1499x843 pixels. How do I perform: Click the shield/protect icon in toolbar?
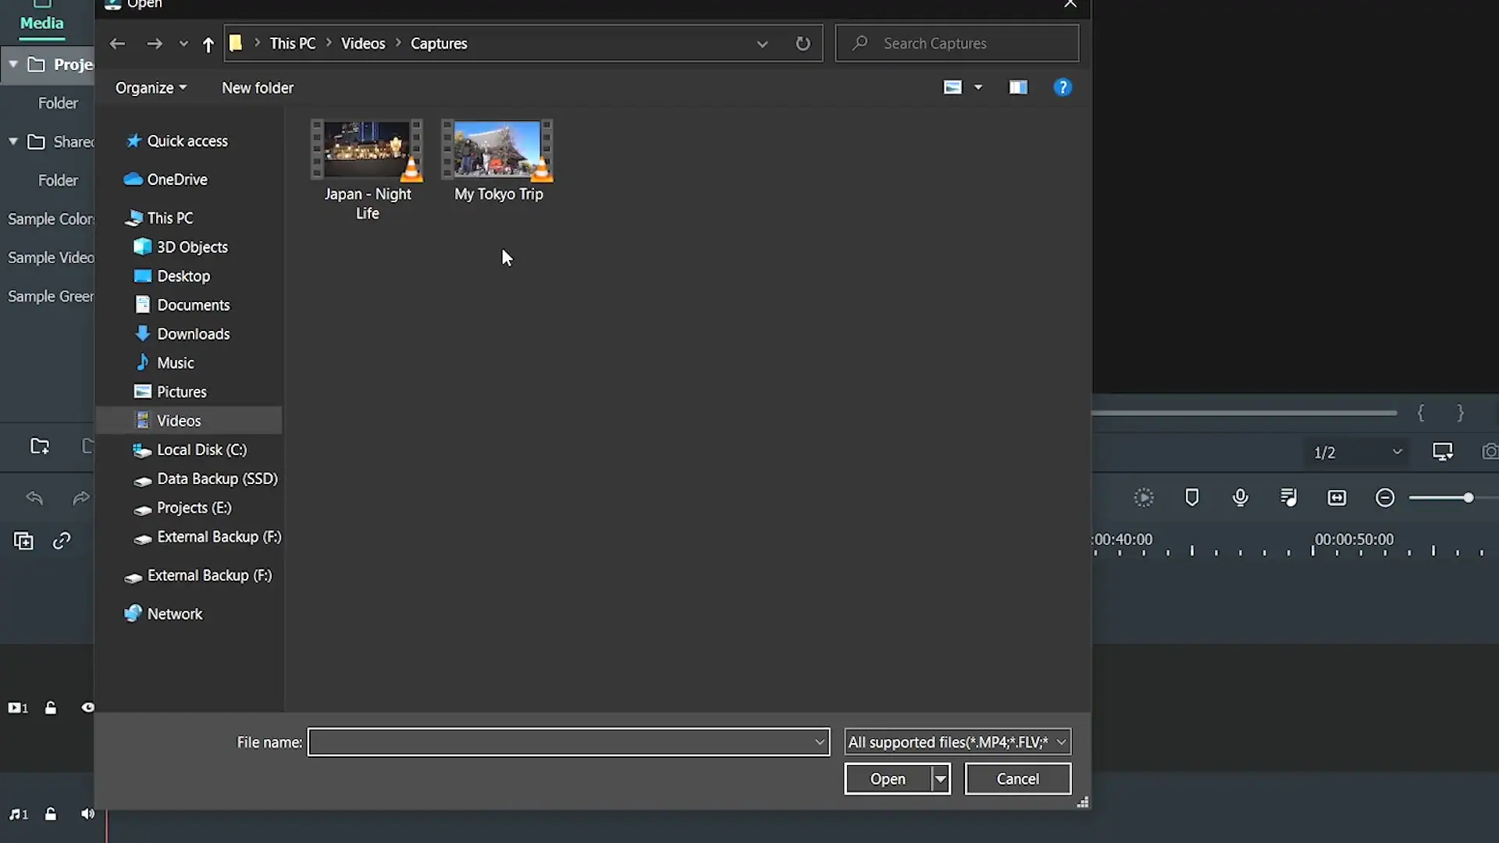(1191, 498)
